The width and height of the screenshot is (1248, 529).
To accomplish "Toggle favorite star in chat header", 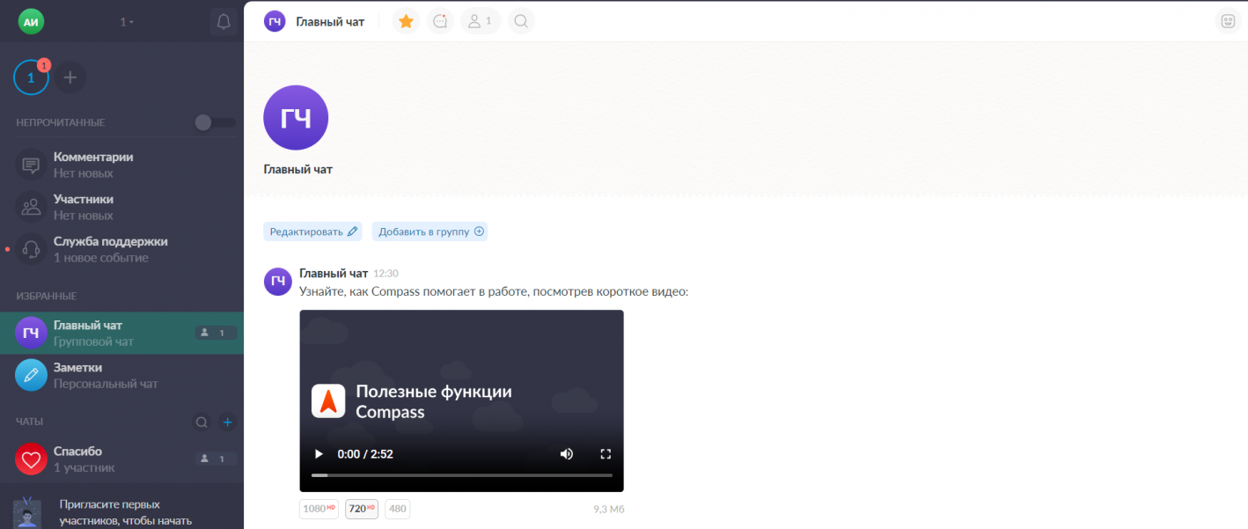I will 406,21.
